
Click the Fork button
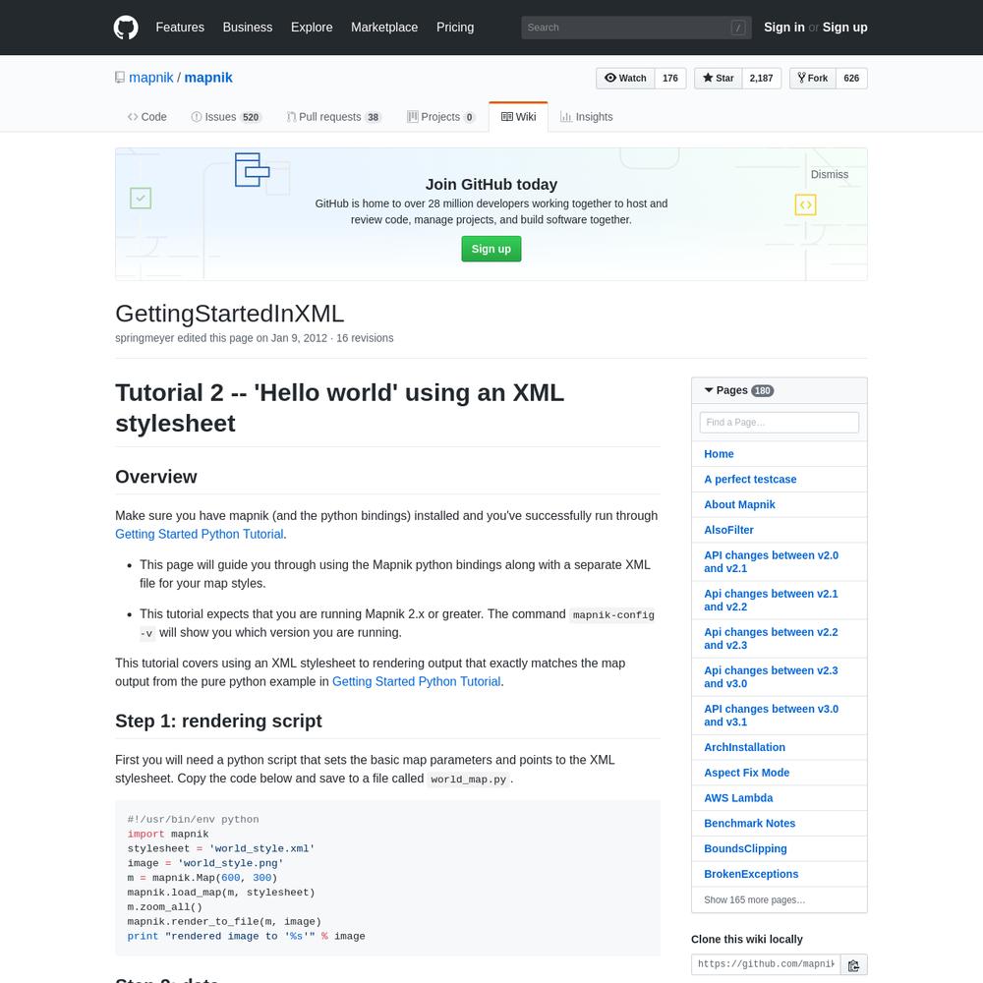(813, 79)
